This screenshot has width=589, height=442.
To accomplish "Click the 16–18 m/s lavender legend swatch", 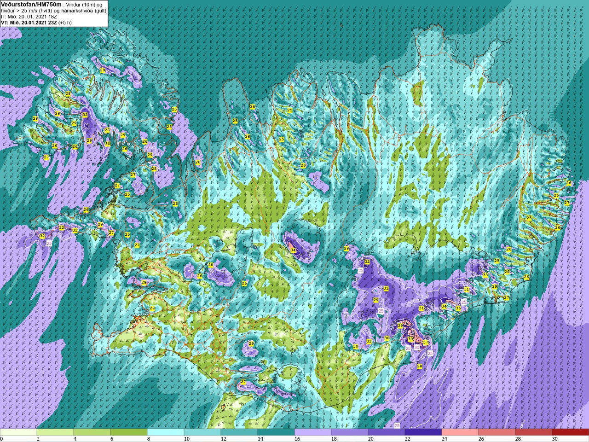I will pyautogui.click(x=313, y=432).
